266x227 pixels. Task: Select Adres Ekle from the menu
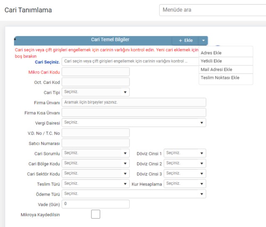click(226, 53)
